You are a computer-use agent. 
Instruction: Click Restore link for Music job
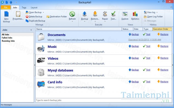(x=164, y=46)
